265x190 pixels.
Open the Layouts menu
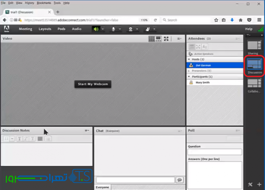(x=45, y=29)
